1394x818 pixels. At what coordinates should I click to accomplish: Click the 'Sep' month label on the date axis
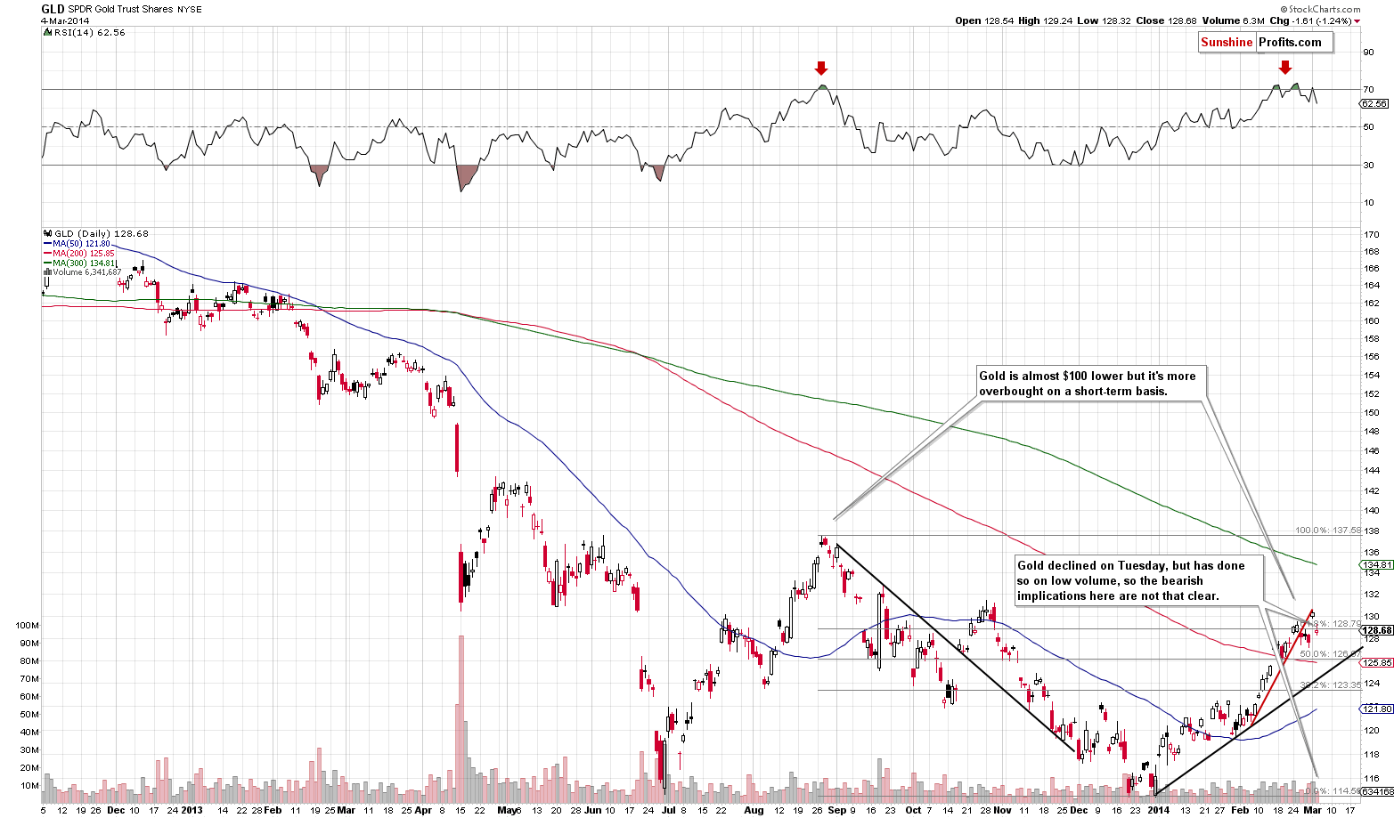point(836,810)
